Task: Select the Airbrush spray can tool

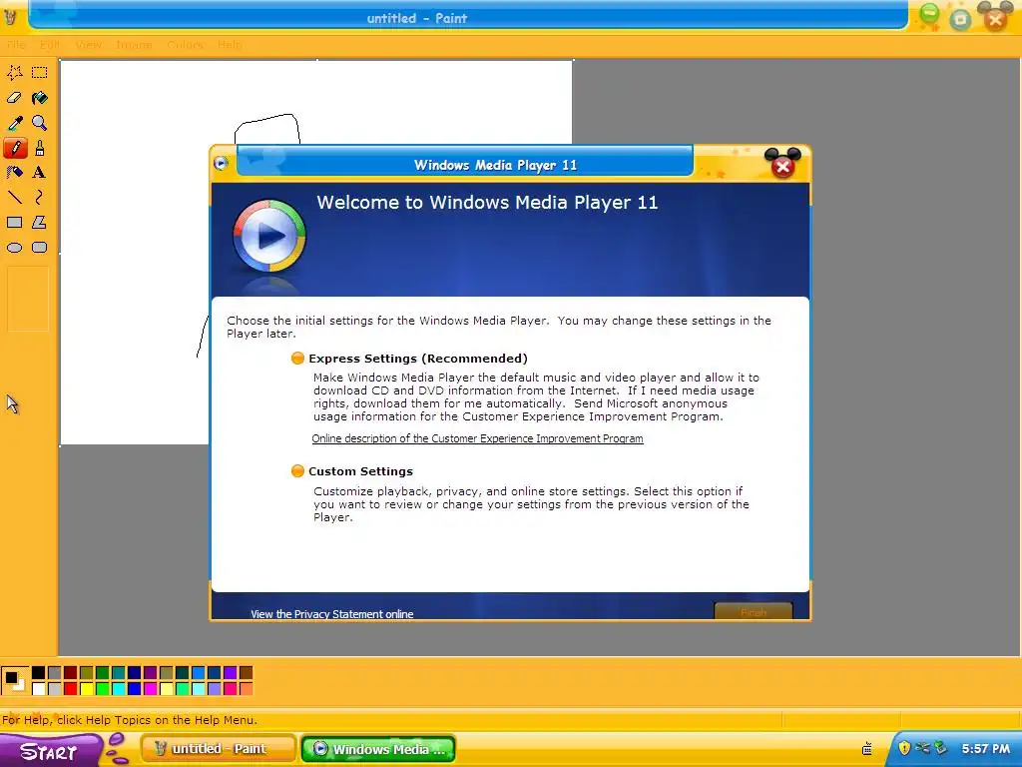Action: pyautogui.click(x=14, y=172)
